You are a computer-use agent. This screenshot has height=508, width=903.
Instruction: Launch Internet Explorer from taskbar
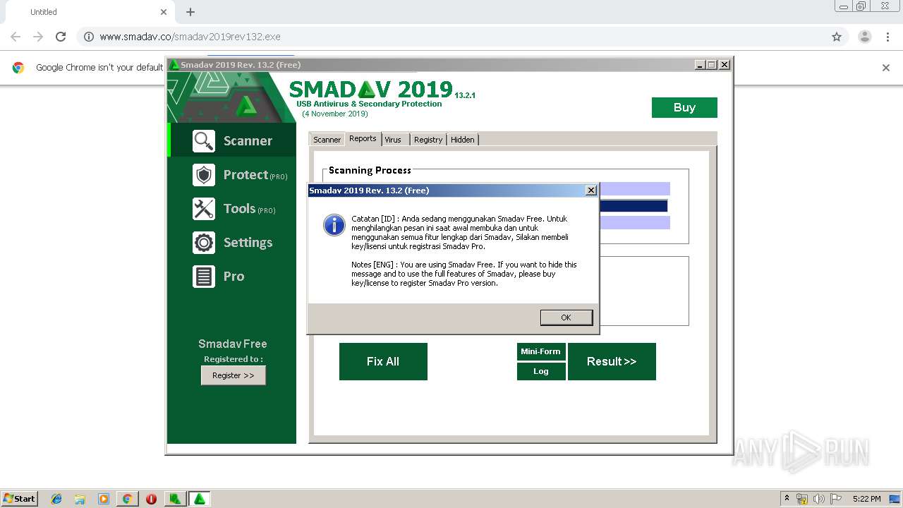click(56, 499)
